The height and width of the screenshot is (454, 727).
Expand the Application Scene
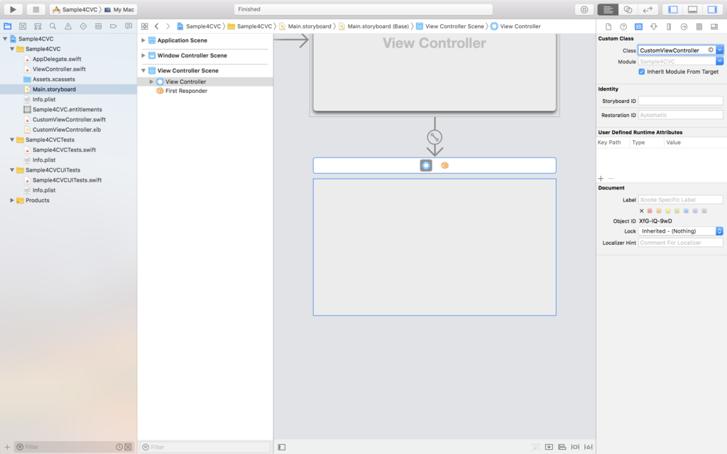(143, 40)
